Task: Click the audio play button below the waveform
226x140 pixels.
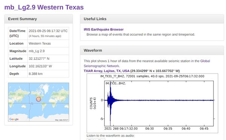Action: pyautogui.click(x=96, y=139)
